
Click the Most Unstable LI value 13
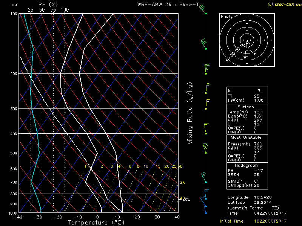257,152
